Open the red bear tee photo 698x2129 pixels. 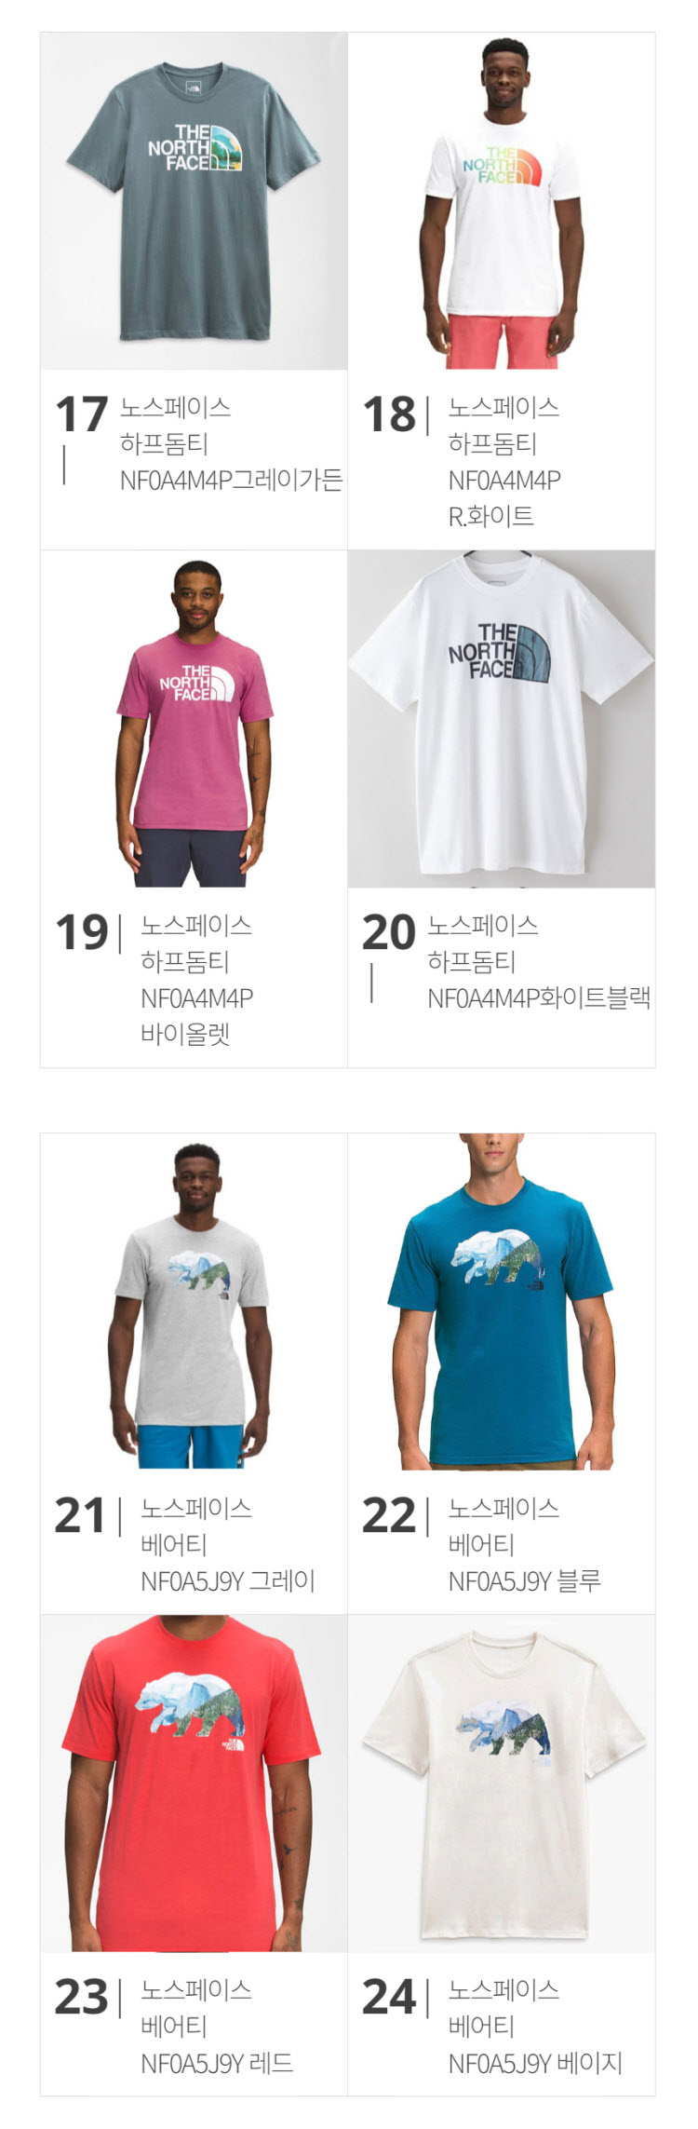coord(194,1783)
